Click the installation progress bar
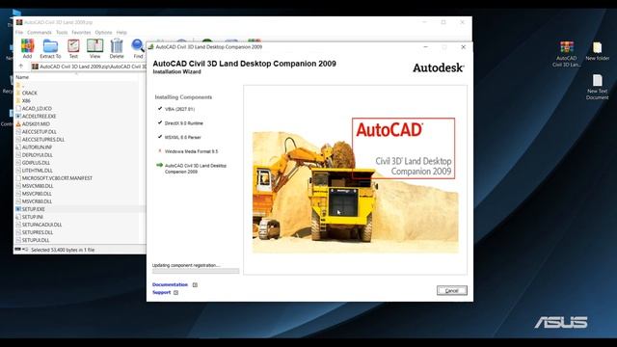 pyautogui.click(x=196, y=271)
